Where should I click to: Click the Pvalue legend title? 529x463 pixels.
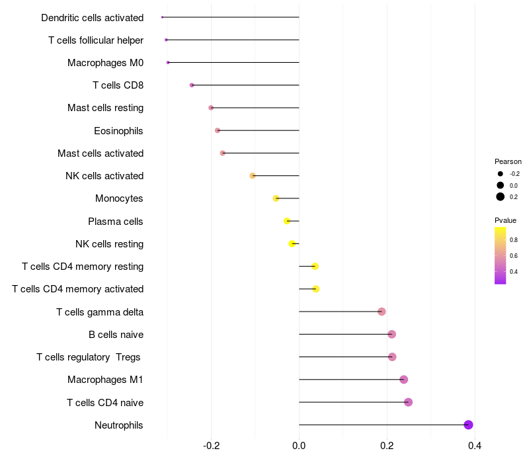pos(505,220)
